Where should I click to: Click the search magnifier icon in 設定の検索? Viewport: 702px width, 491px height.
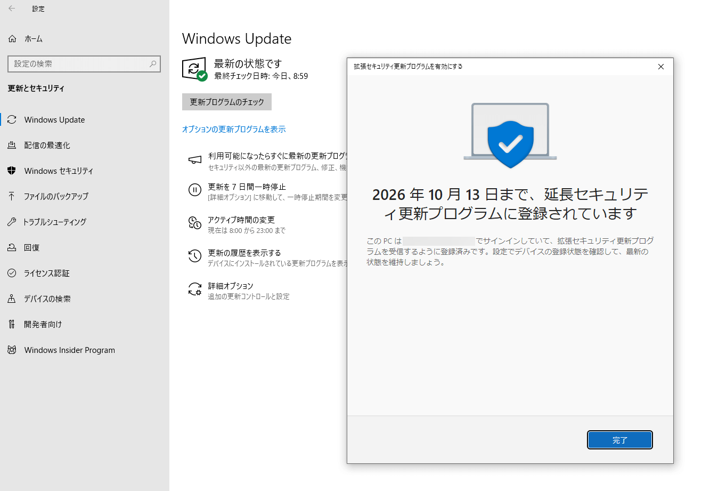[x=153, y=64]
